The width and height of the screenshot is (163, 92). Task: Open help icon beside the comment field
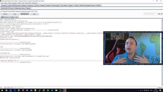(161, 14)
